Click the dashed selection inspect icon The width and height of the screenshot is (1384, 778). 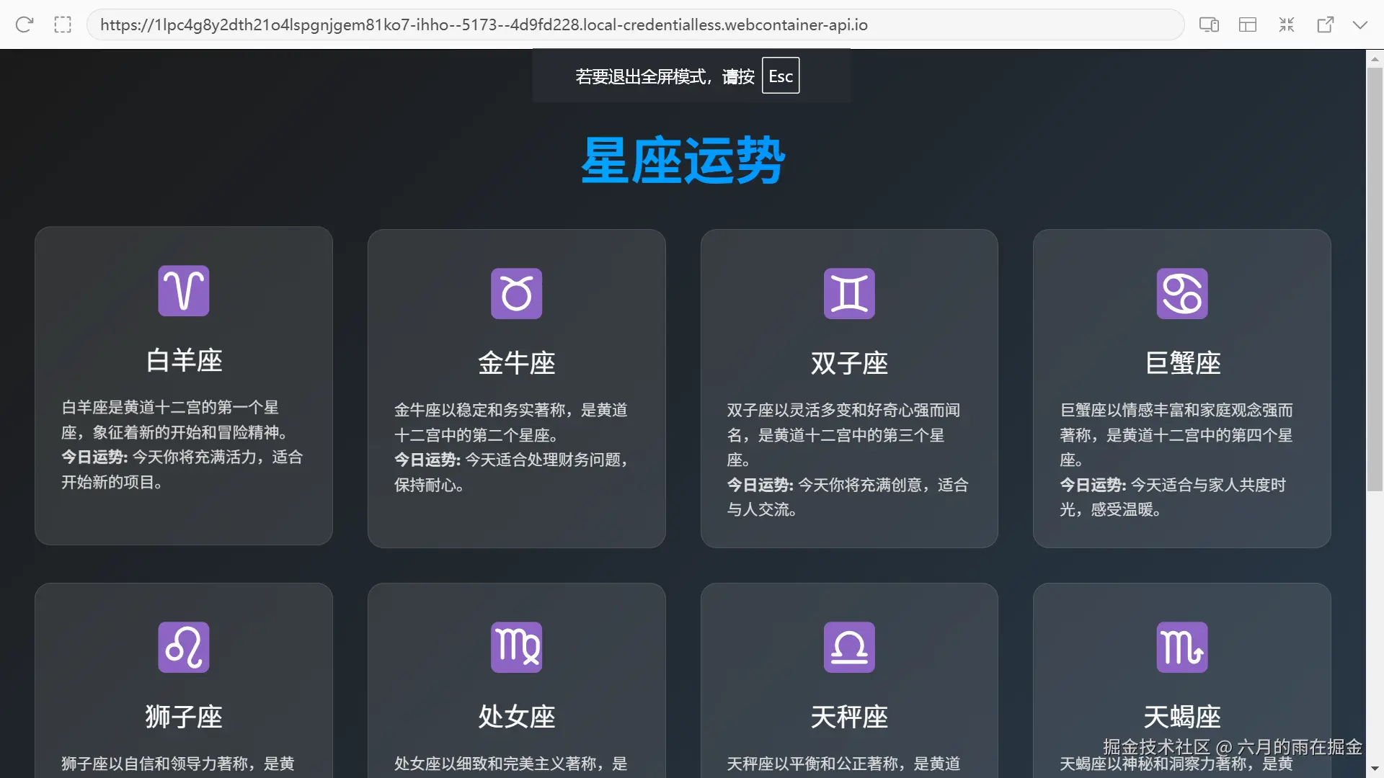(63, 24)
